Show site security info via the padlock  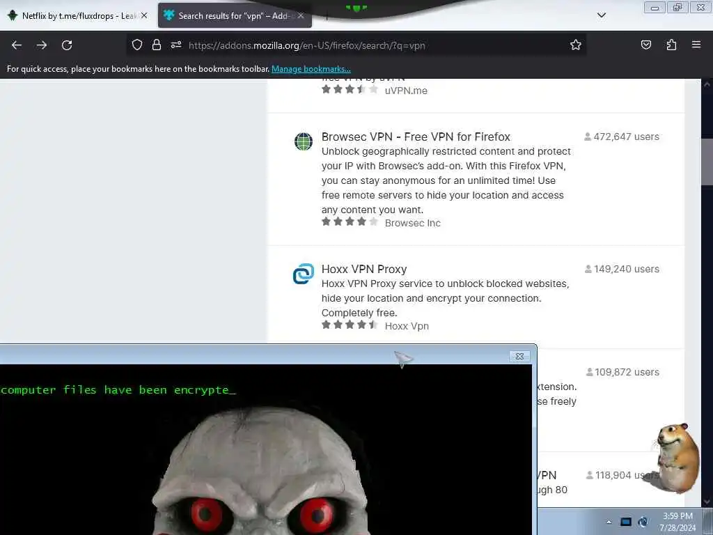point(157,45)
